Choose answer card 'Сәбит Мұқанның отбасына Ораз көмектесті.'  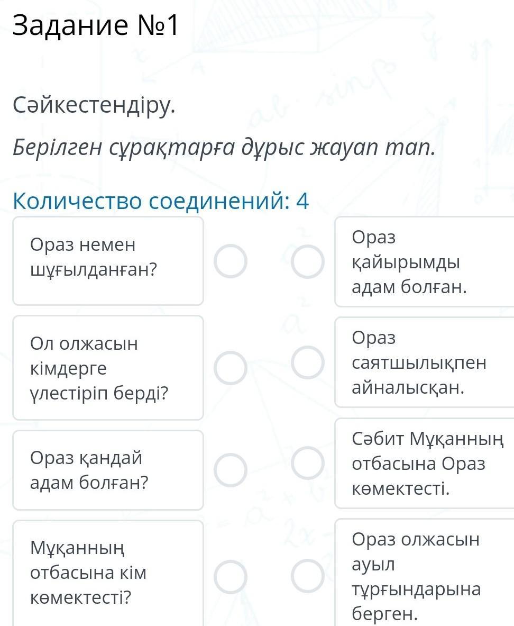[424, 464]
